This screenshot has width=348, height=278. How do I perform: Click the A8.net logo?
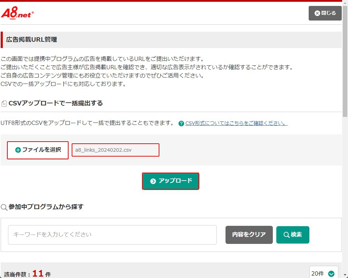(17, 14)
